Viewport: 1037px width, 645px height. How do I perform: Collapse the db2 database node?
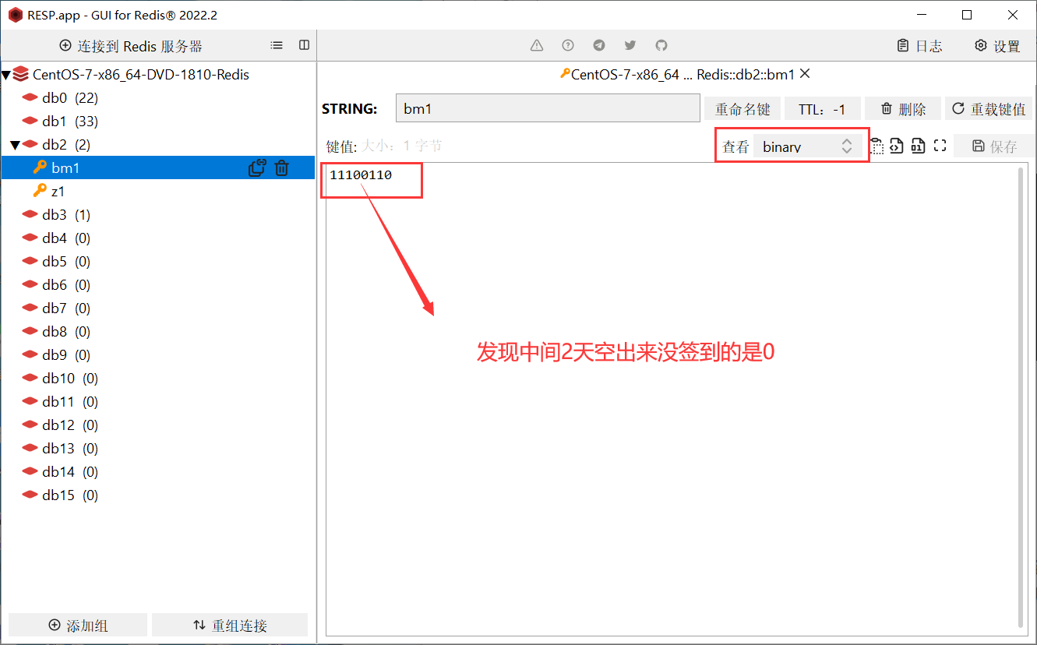tap(15, 145)
